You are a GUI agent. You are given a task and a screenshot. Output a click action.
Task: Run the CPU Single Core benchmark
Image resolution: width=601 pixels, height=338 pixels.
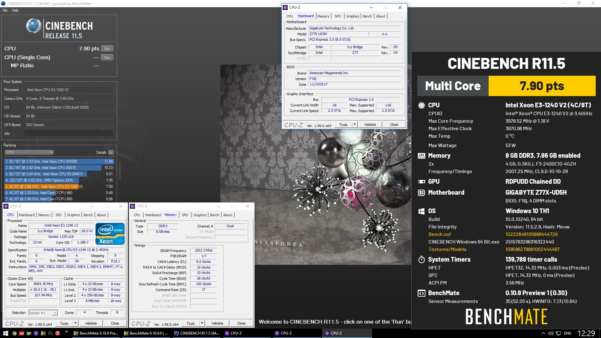coord(107,58)
